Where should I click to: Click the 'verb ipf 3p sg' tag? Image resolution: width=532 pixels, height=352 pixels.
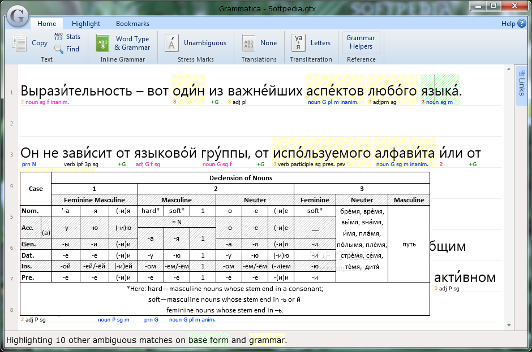(x=81, y=164)
